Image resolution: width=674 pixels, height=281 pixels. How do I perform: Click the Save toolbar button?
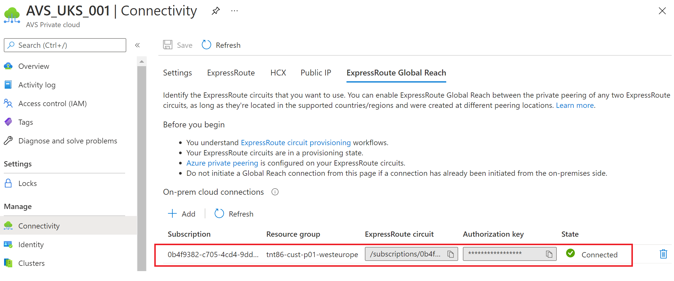click(178, 45)
